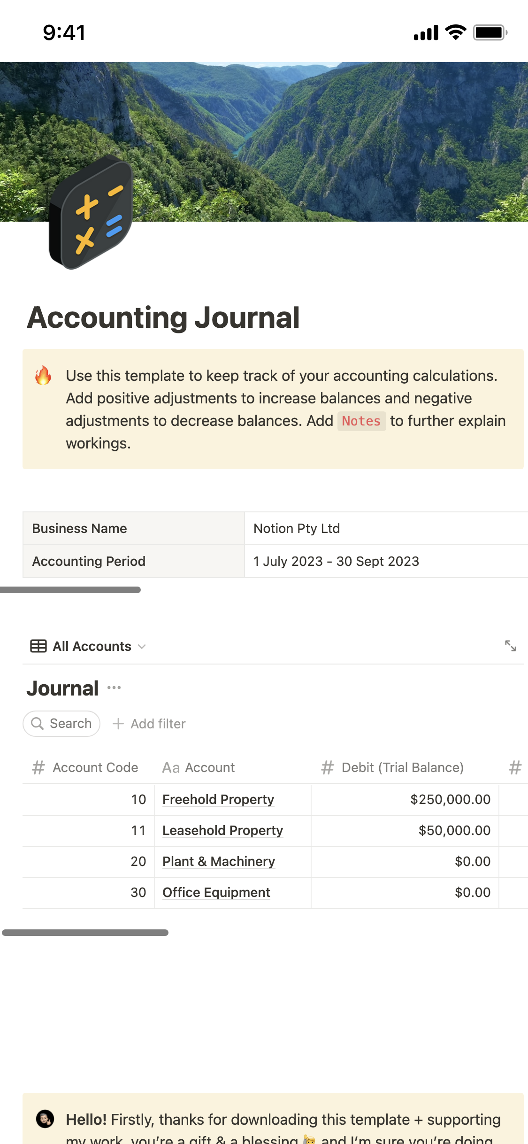
Task: Expand the Journal database to full screen
Action: point(512,646)
